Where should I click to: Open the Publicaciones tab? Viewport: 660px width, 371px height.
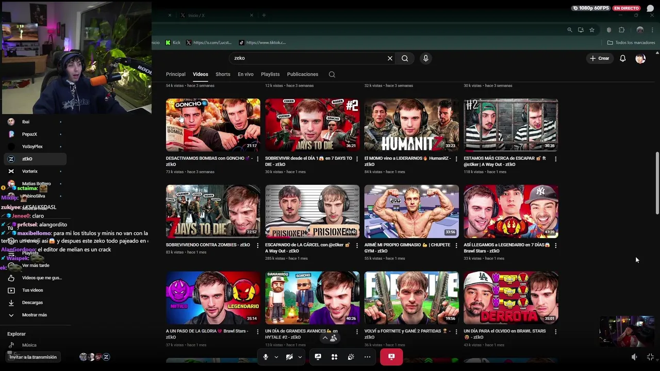point(303,74)
